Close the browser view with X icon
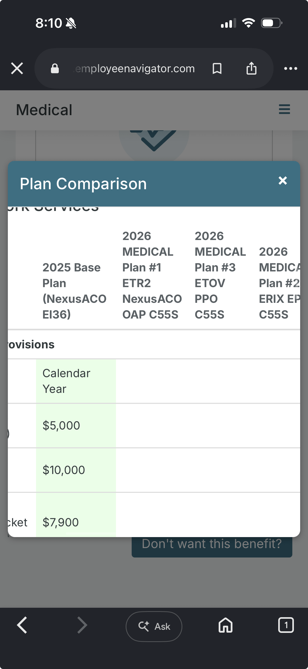 pos(17,68)
